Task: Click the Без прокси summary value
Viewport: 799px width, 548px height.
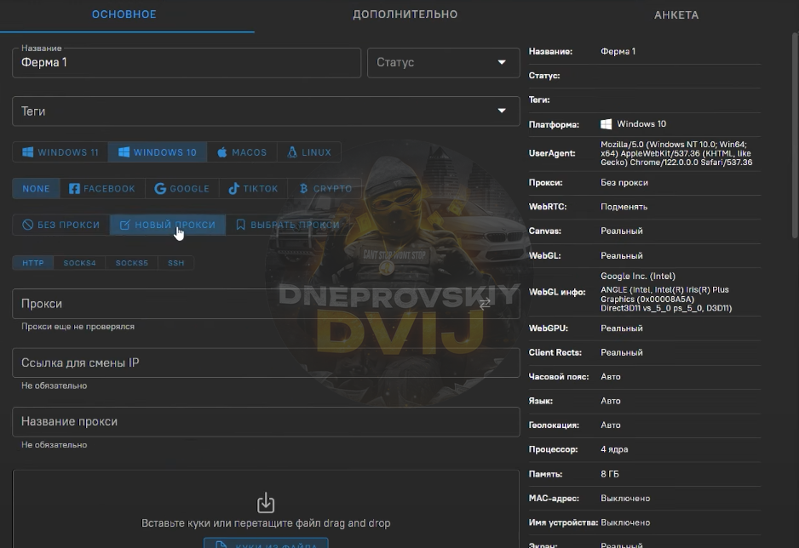Action: click(624, 182)
